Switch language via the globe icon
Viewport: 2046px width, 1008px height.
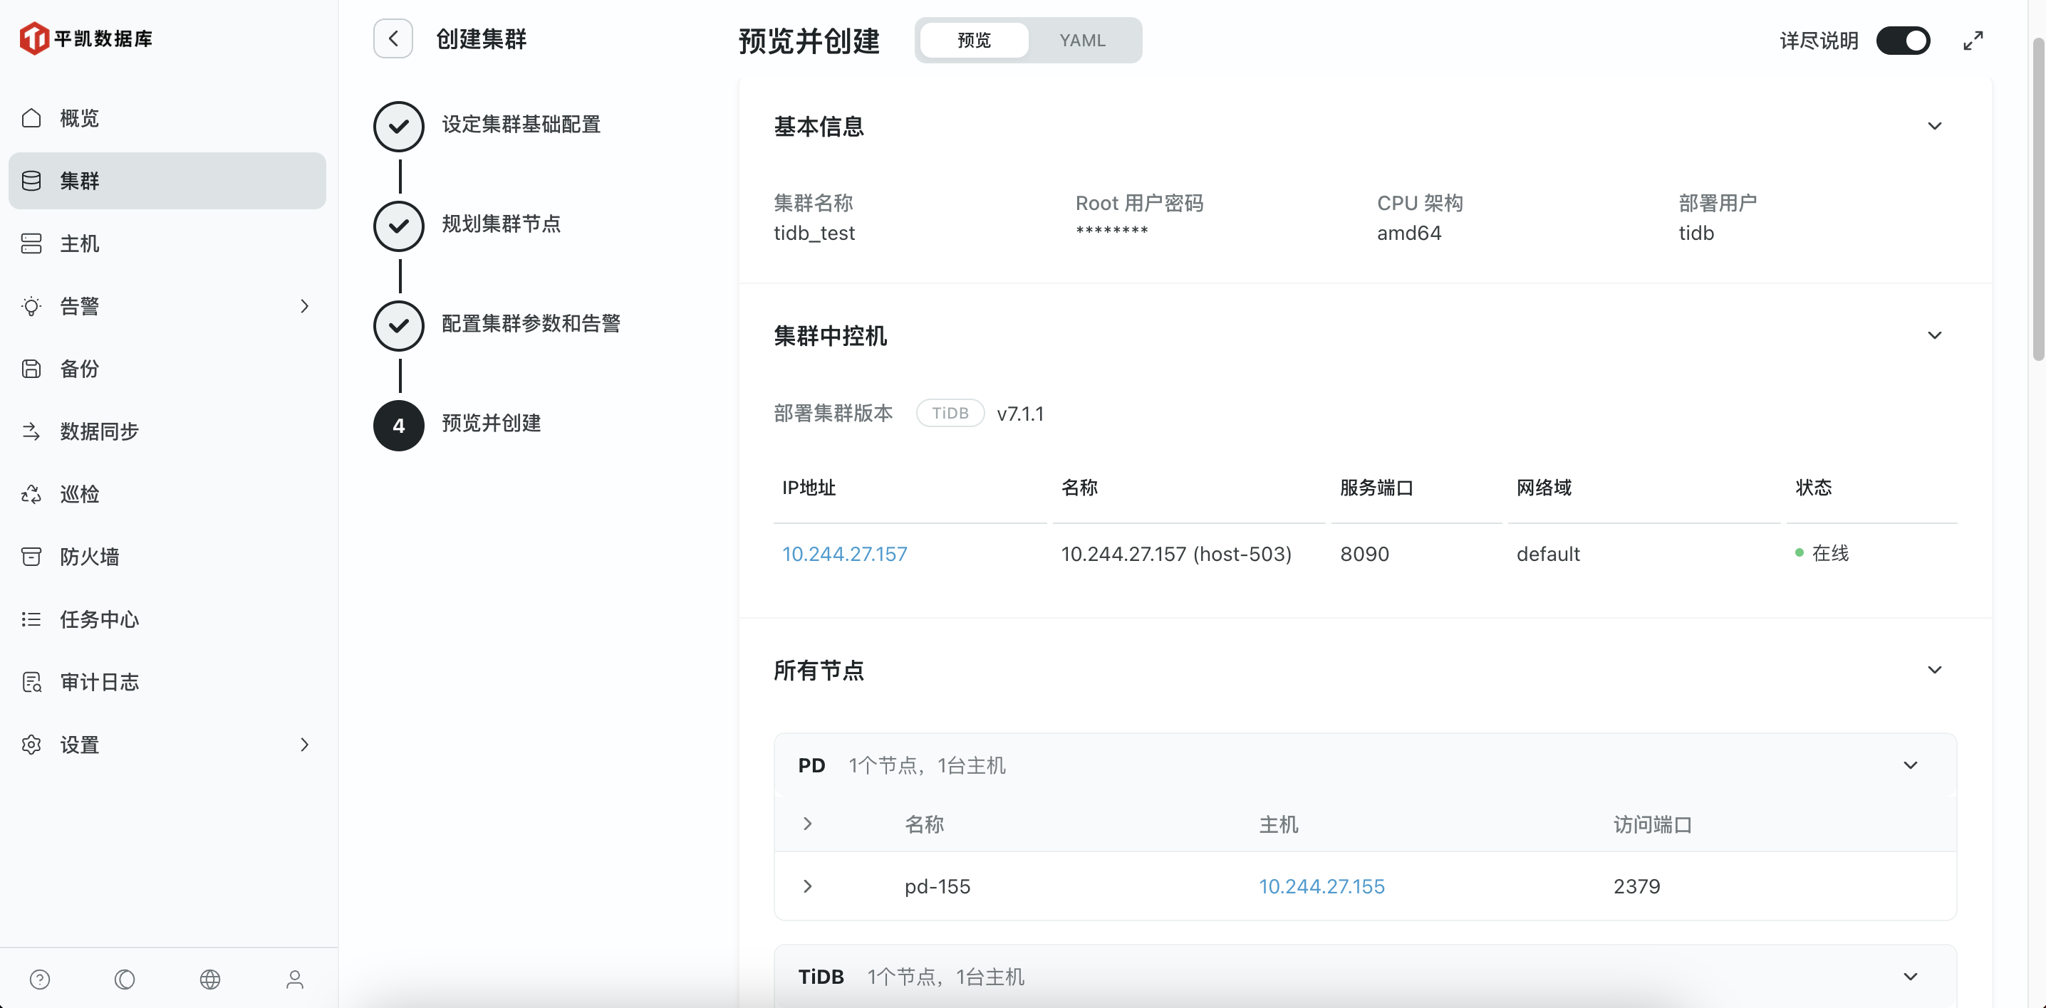pos(209,979)
